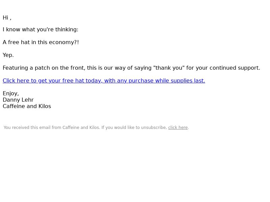Click the word 'unsubscribe' in the footer
Image resolution: width=270 pixels, height=202 pixels.
154,128
